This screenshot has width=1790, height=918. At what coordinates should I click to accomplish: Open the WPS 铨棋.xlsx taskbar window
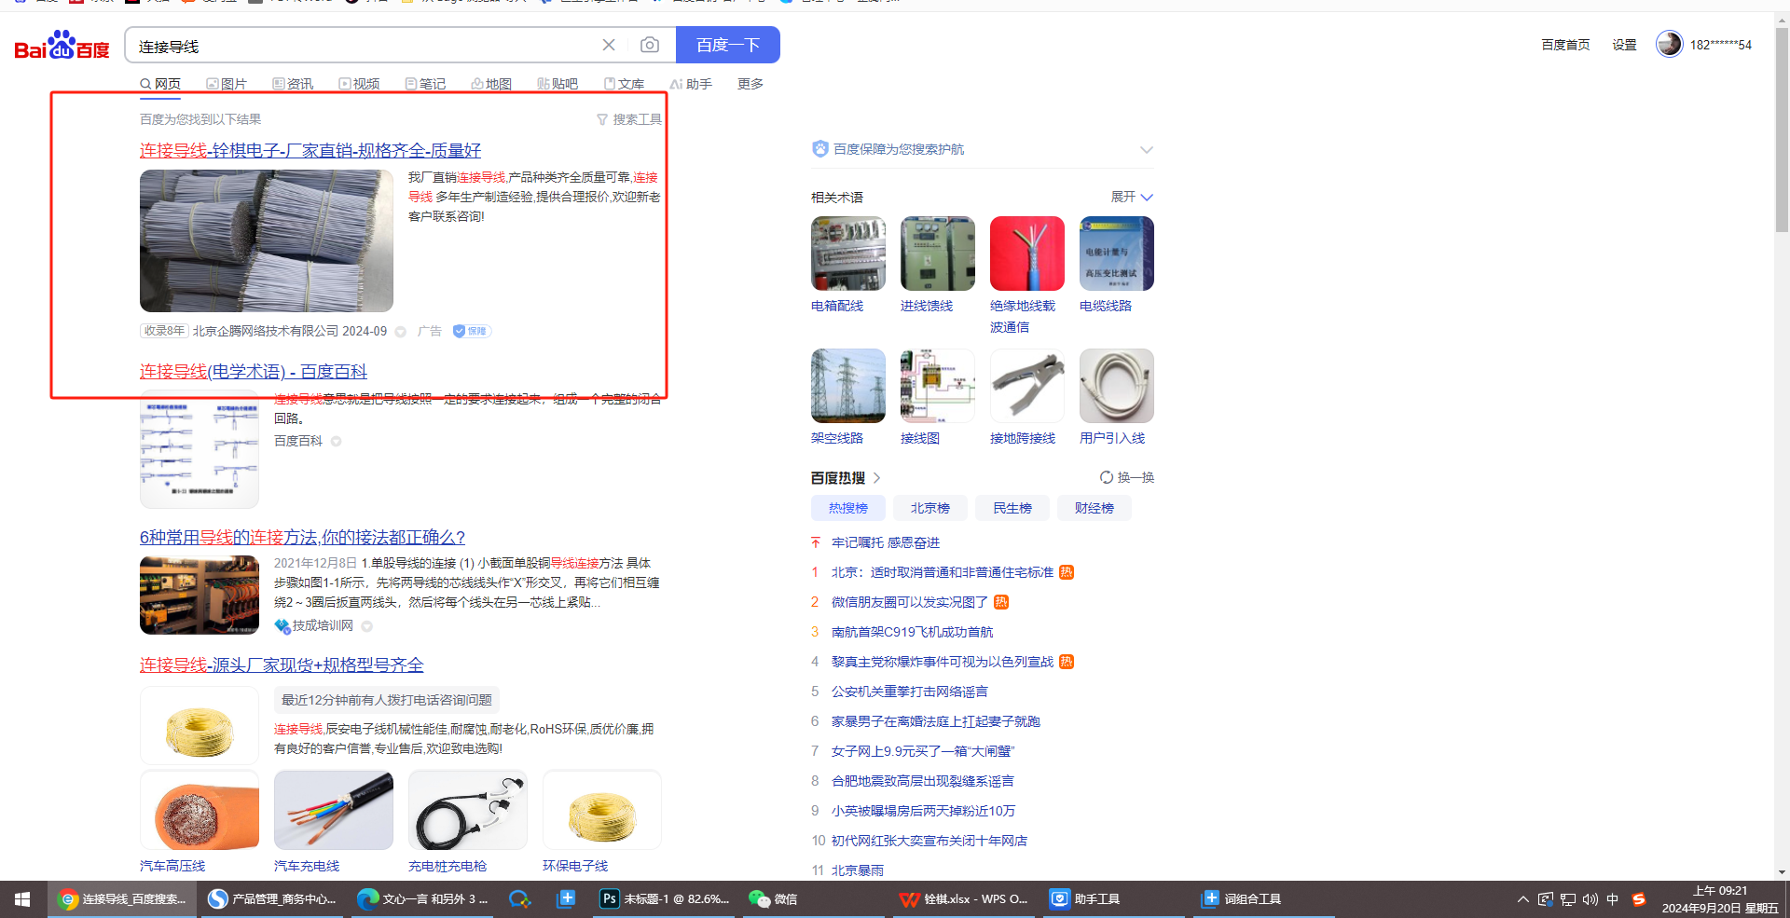[964, 899]
